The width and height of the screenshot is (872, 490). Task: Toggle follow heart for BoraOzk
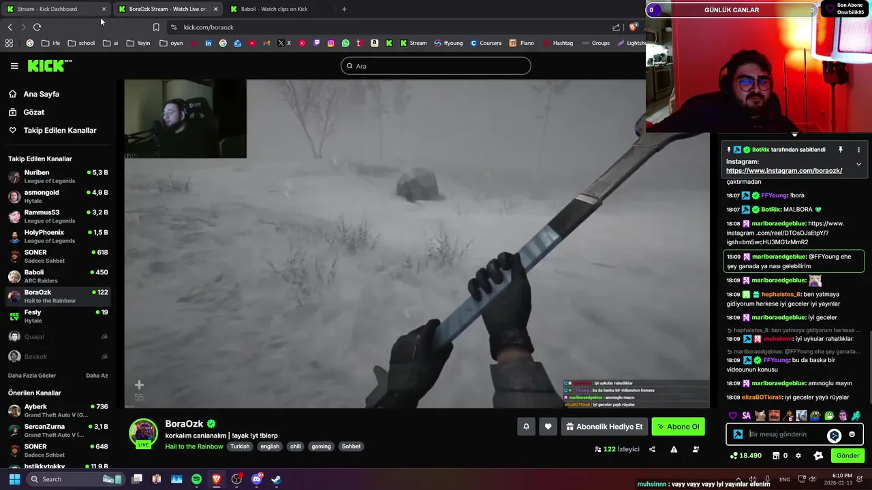click(x=548, y=427)
